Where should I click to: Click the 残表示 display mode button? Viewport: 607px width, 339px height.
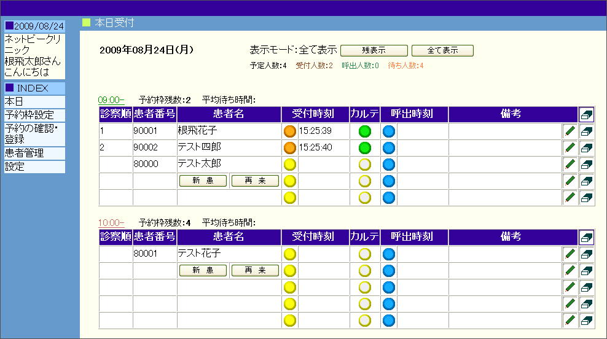[x=374, y=50]
